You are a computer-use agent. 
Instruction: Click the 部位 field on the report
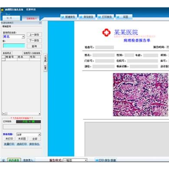click(x=104, y=66)
